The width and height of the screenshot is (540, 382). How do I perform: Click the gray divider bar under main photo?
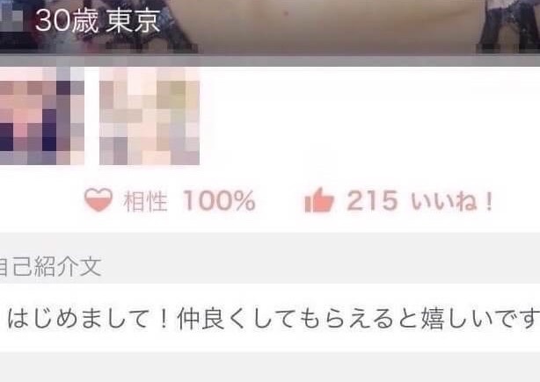click(x=270, y=61)
